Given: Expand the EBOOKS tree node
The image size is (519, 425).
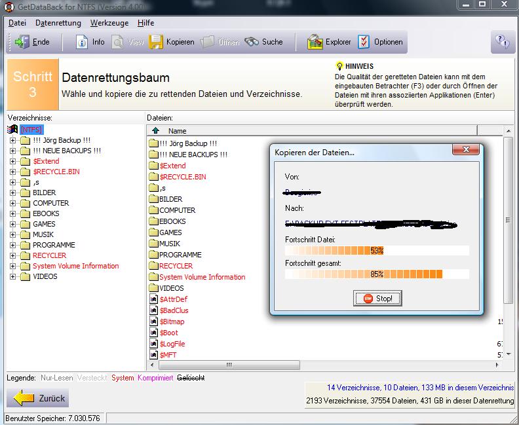Looking at the screenshot, I should point(12,213).
